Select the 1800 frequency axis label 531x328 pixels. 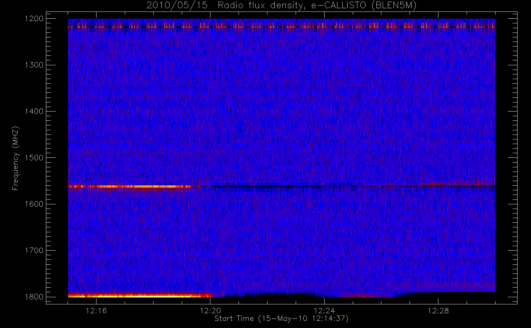[x=34, y=297]
